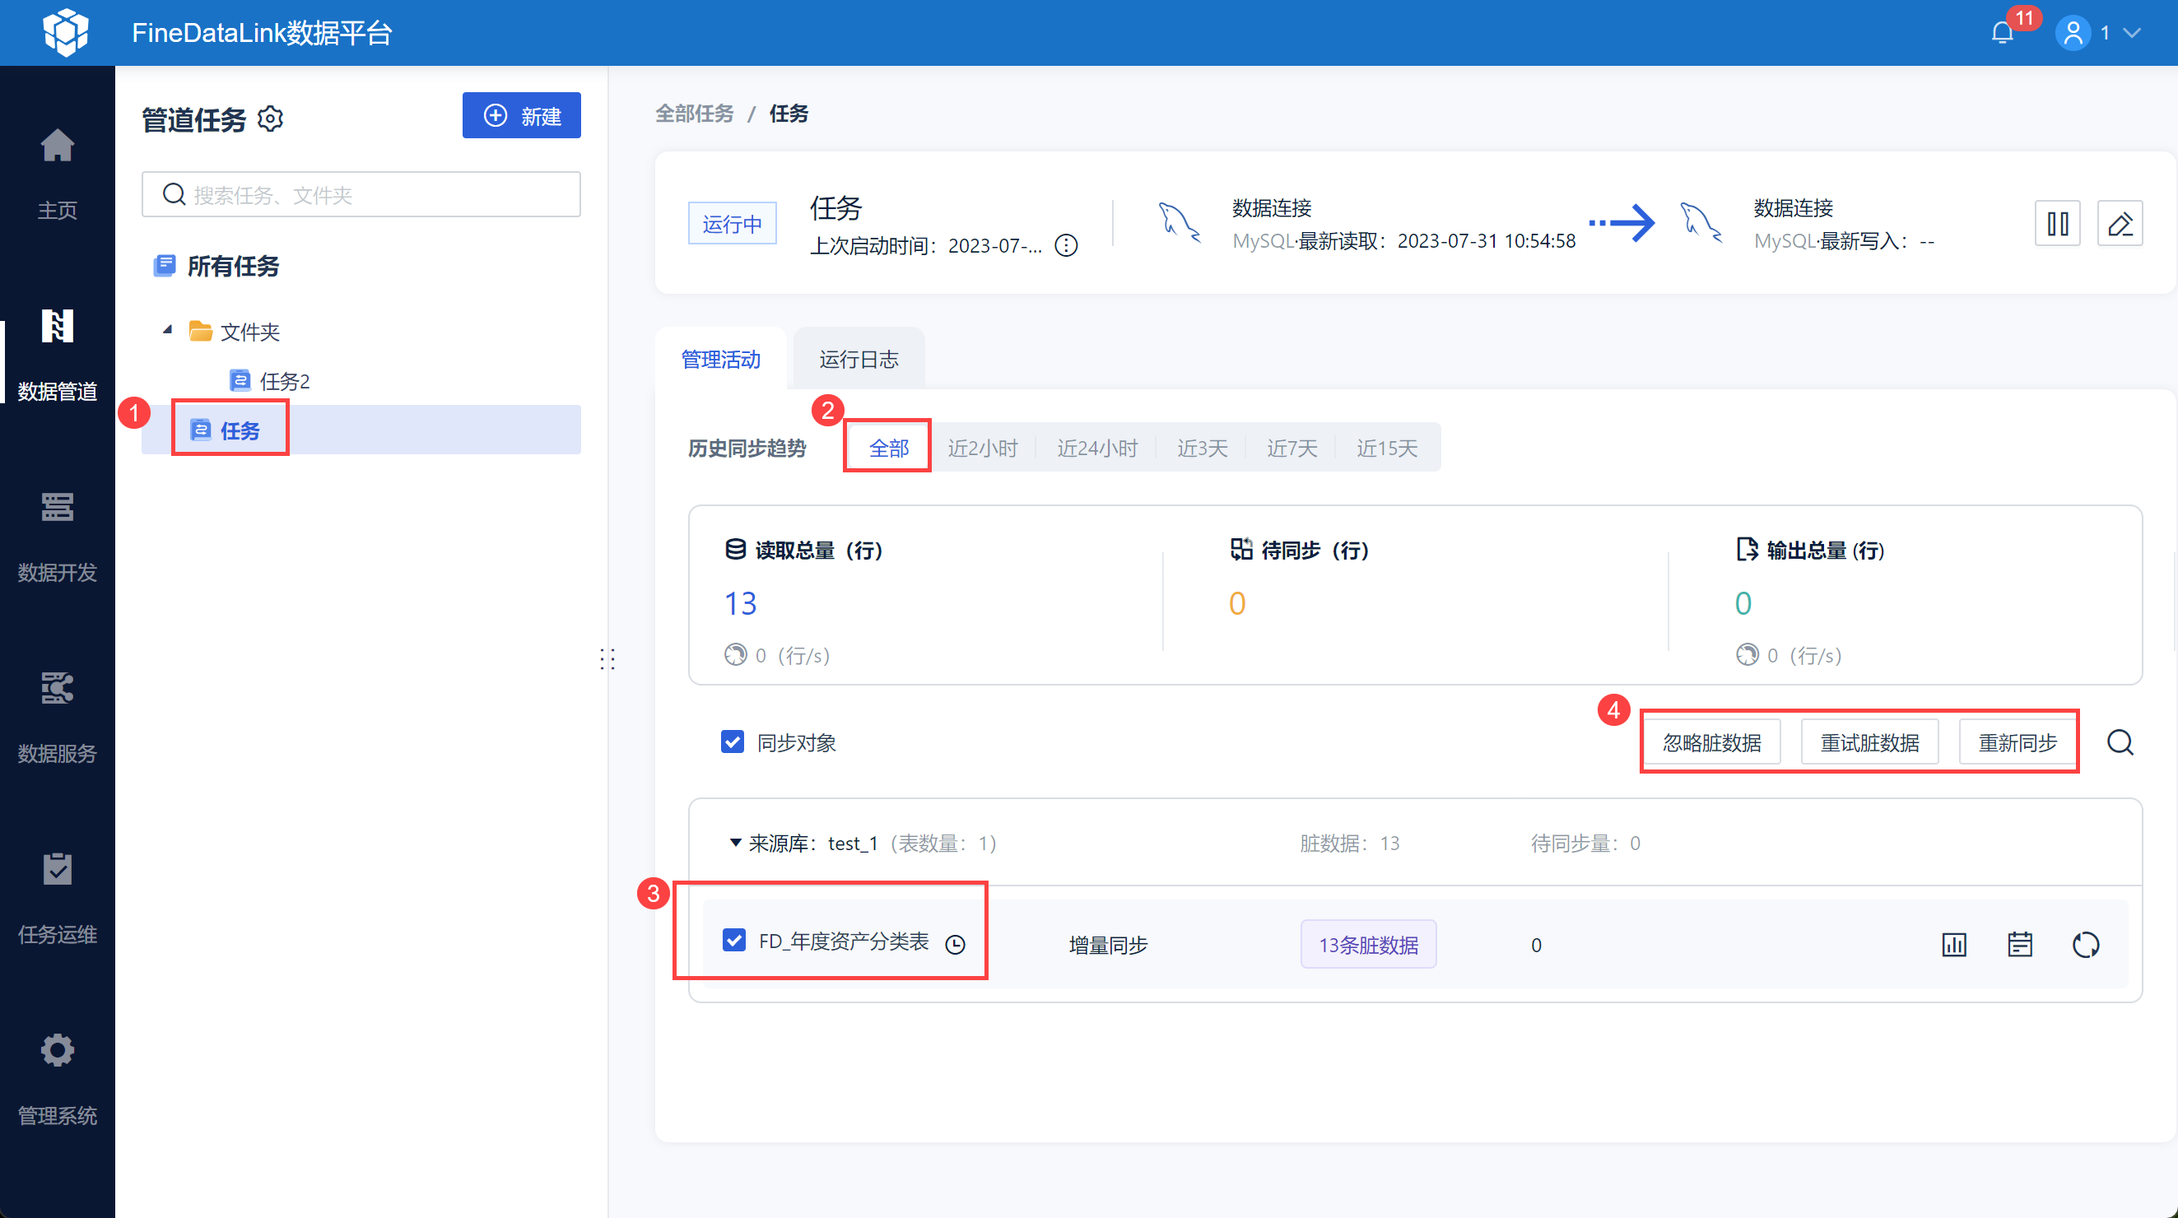Open pipeline task settings gear
The height and width of the screenshot is (1218, 2178).
click(x=271, y=119)
